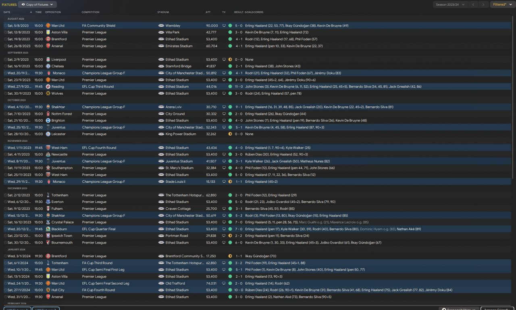Sort by the Result column header

(x=239, y=12)
